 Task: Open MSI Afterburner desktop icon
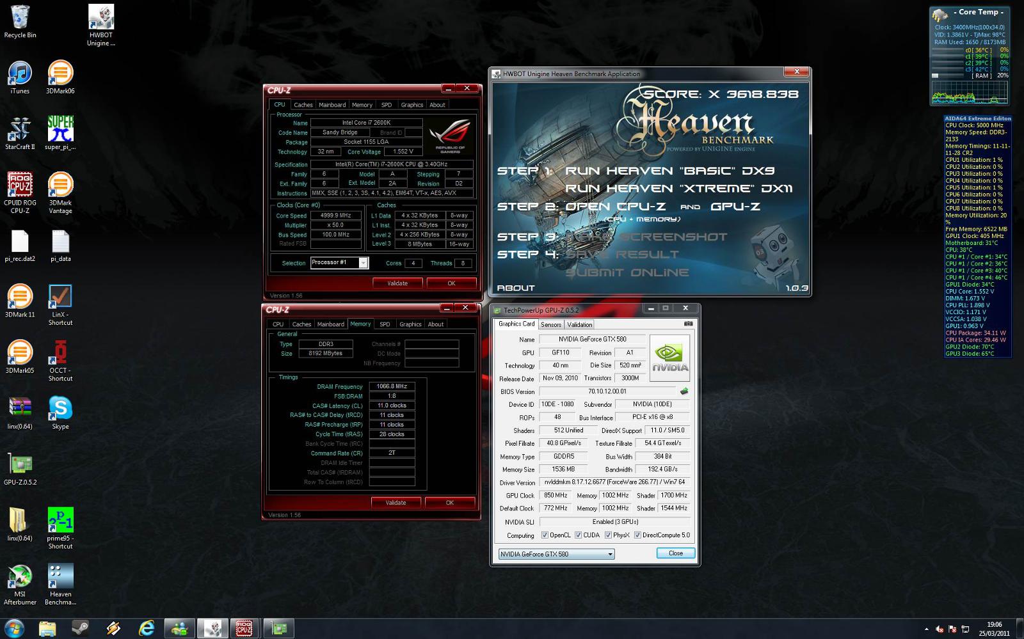tap(20, 584)
